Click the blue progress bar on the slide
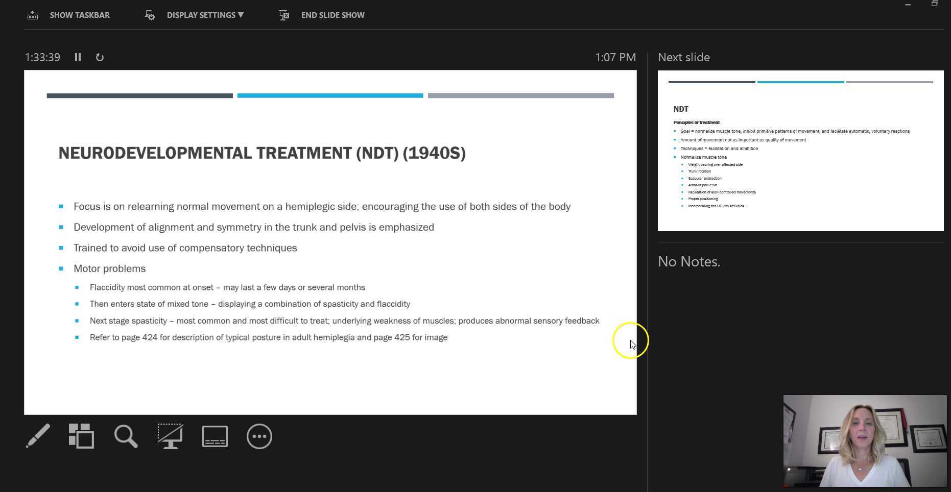The height and width of the screenshot is (492, 951). pyautogui.click(x=330, y=95)
